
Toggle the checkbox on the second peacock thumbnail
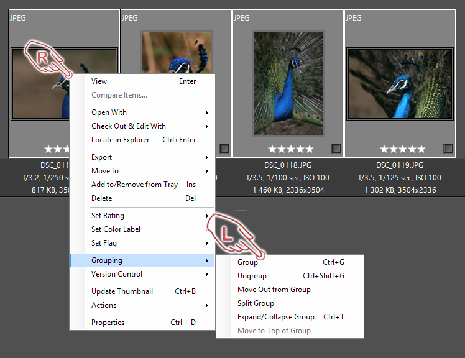(224, 149)
